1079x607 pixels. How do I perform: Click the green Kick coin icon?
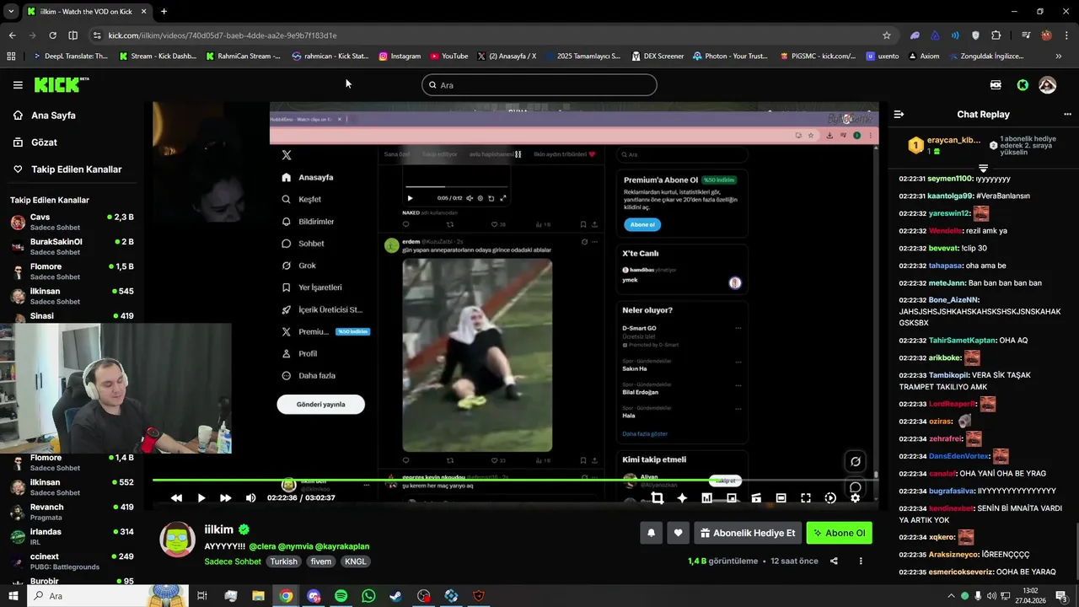pyautogui.click(x=1023, y=85)
